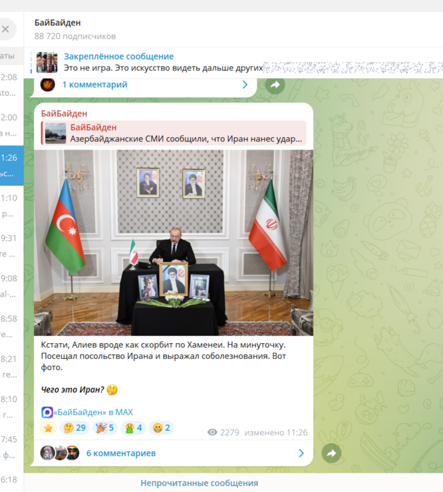
Task: Open the БайБайден channel header info
Action: point(75,29)
